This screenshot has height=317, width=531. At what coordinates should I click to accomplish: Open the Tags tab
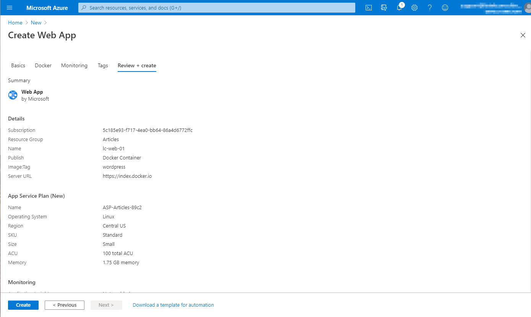tap(102, 65)
